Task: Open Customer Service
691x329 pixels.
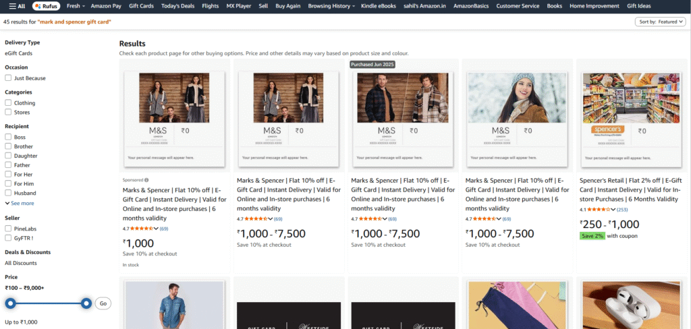Action: [518, 6]
